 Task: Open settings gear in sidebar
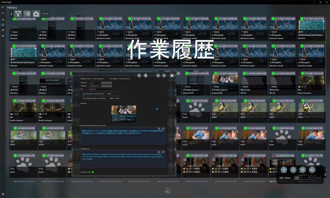pyautogui.click(x=3, y=194)
